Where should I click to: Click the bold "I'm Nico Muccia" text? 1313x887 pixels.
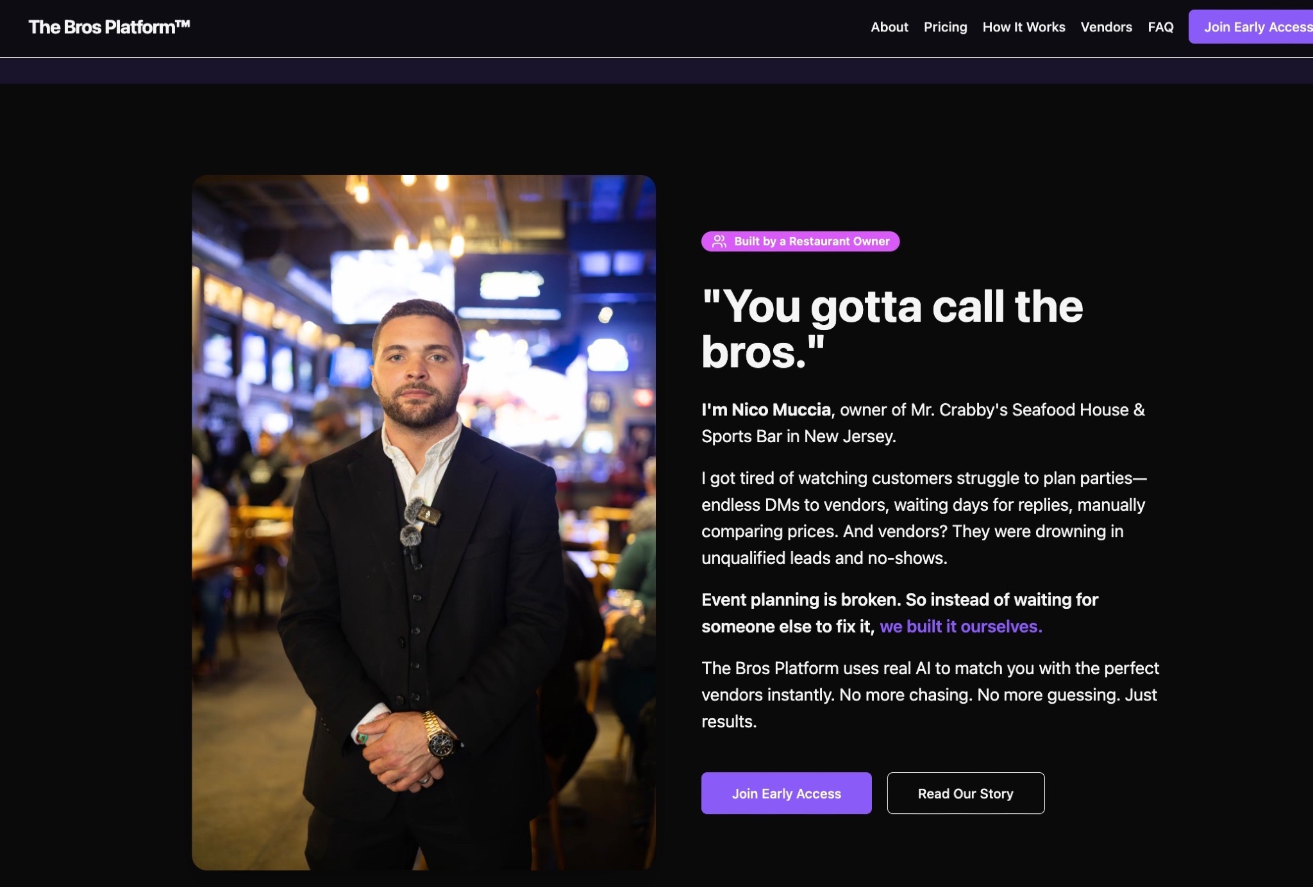(766, 410)
